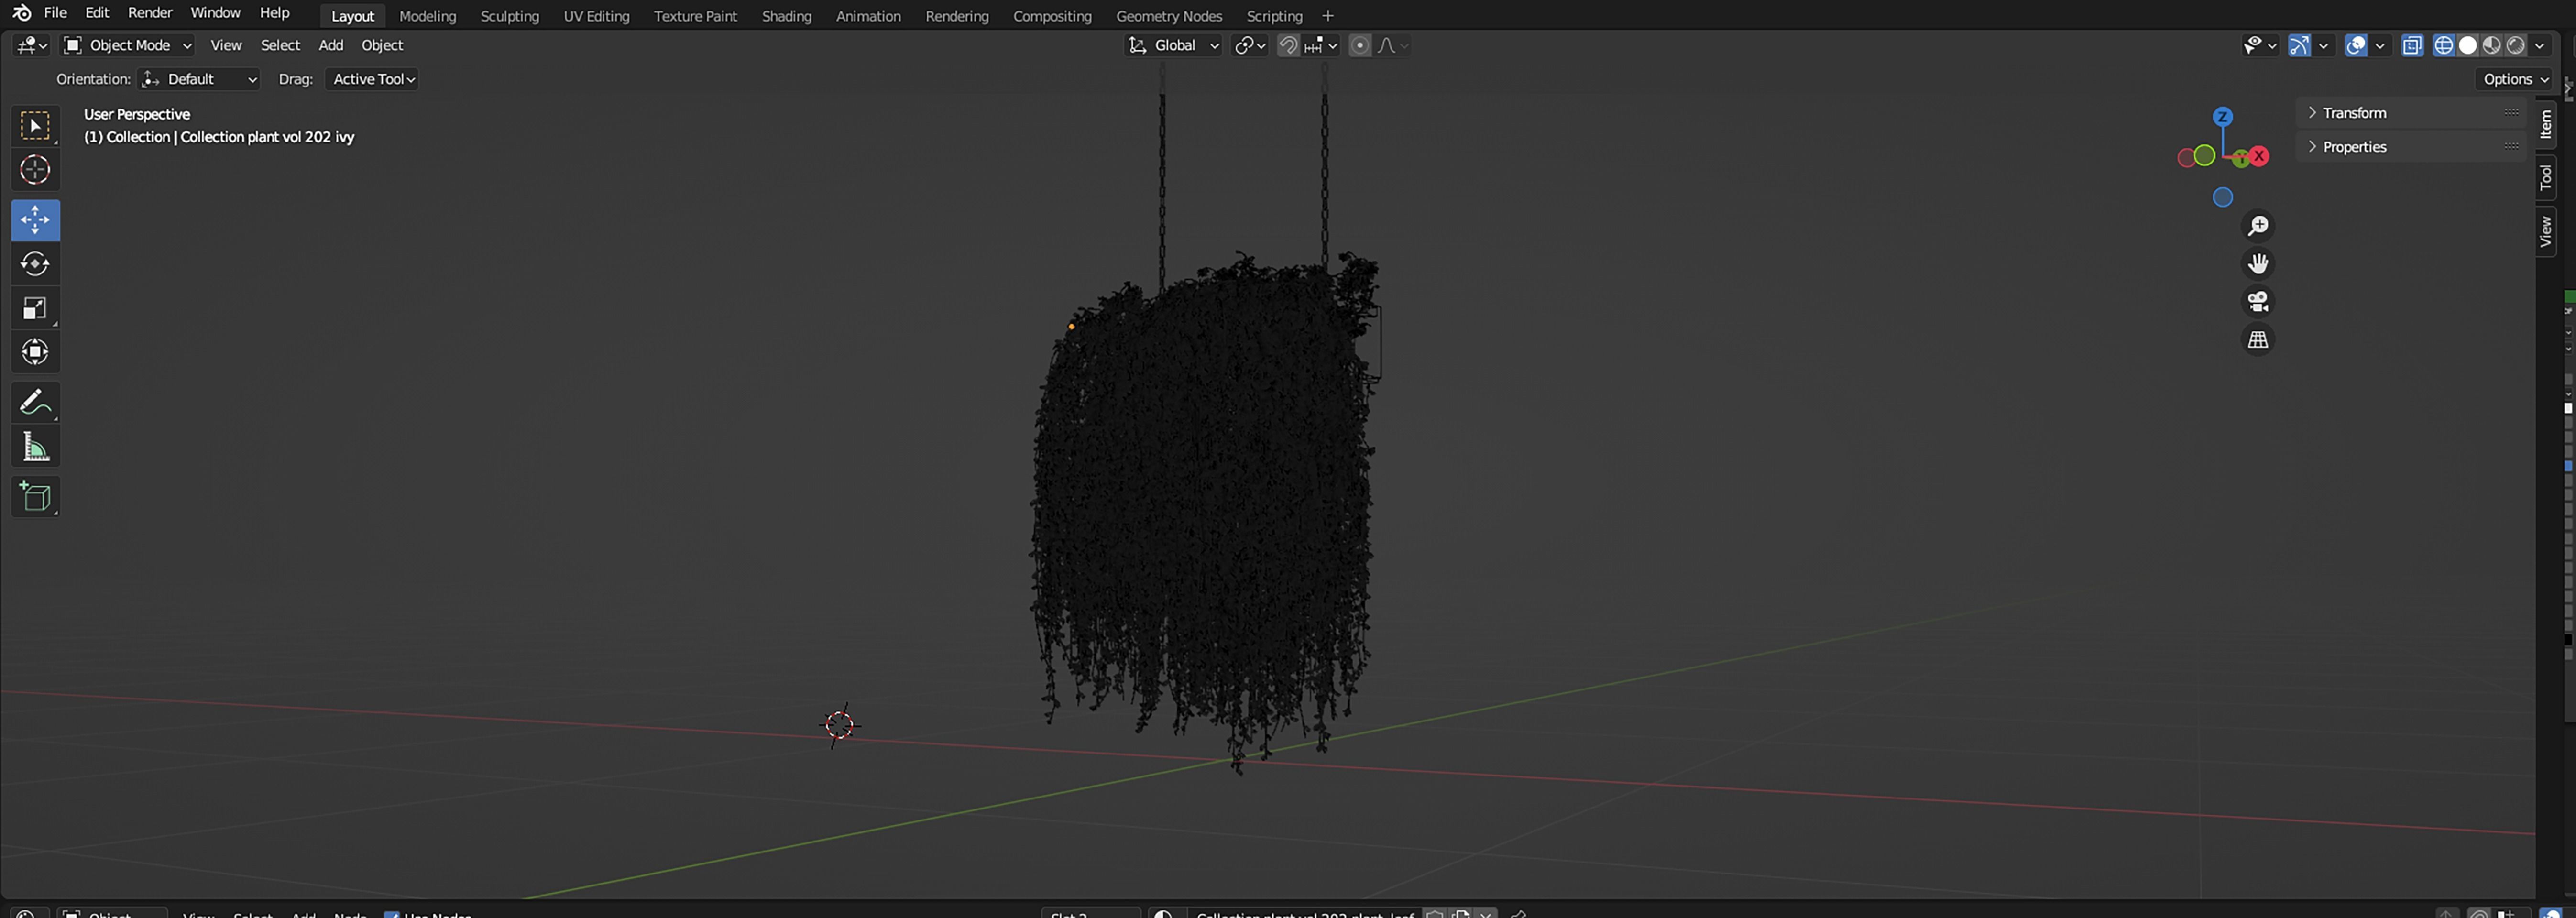Screen dimensions: 2576x918
Task: Open Drag Active Tool dropdown
Action: pos(371,79)
